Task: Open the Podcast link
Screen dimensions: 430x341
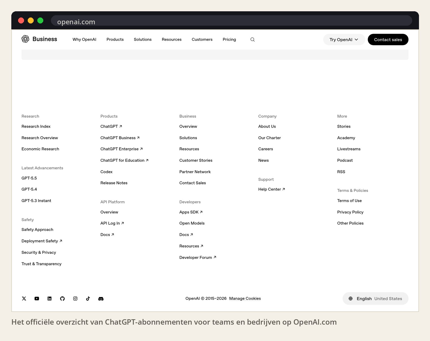Action: [345, 160]
